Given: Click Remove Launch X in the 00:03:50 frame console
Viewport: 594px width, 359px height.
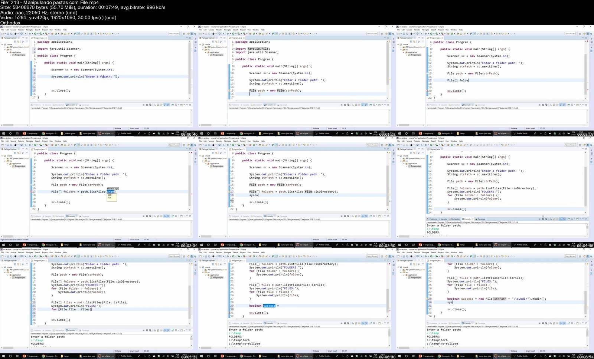Looking at the screenshot, I should tap(345, 216).
